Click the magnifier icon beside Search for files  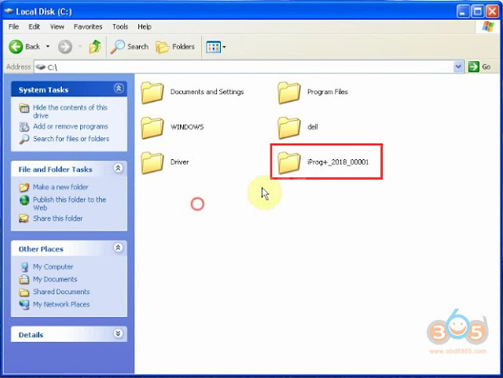(x=24, y=140)
